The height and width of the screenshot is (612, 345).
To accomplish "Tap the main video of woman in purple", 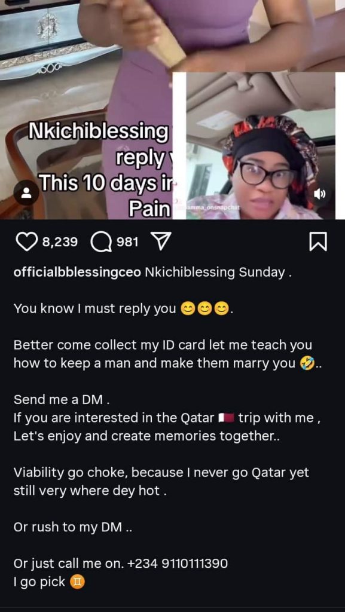I will pyautogui.click(x=86, y=109).
